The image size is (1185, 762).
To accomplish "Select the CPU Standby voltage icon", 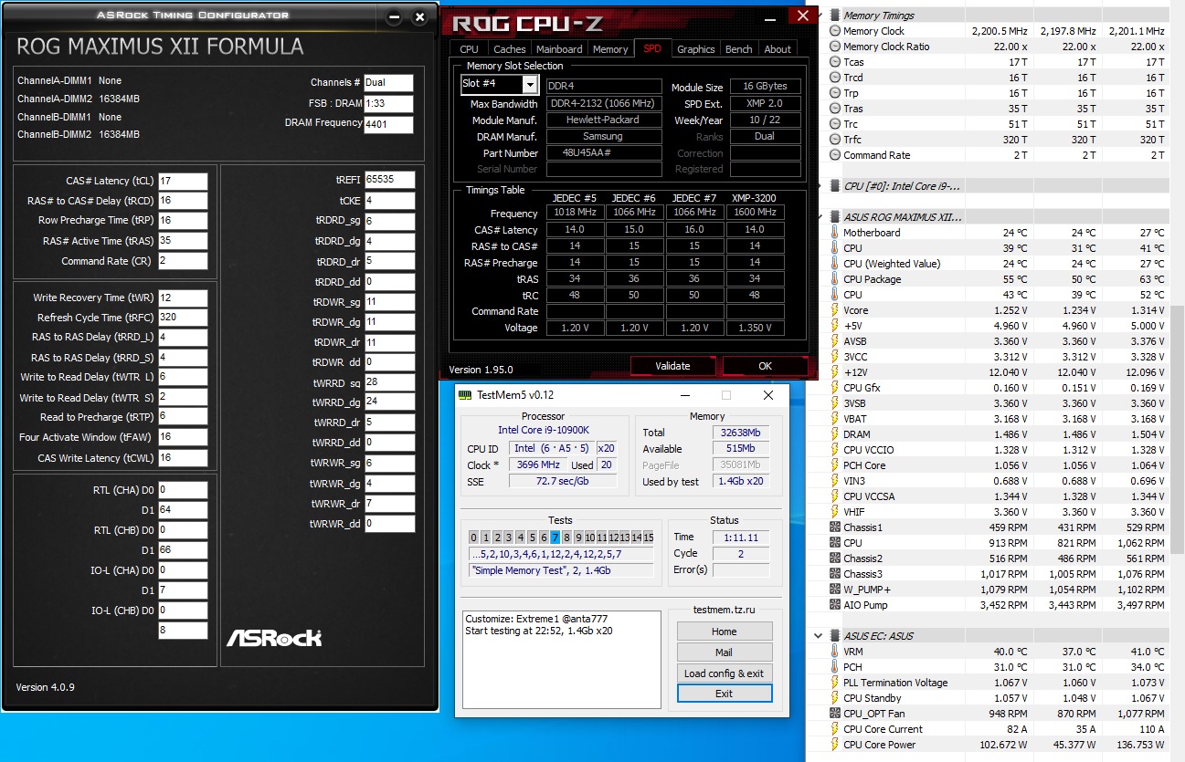I will pyautogui.click(x=835, y=698).
